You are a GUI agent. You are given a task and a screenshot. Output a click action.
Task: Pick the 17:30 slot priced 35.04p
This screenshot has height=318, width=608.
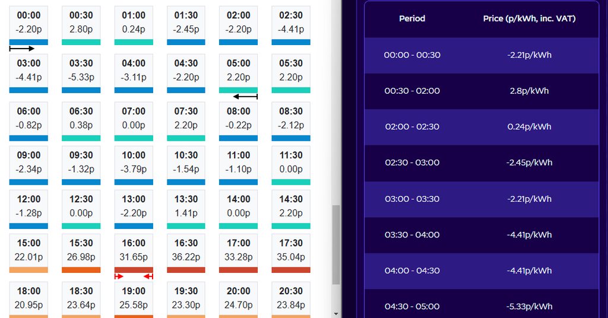(291, 250)
